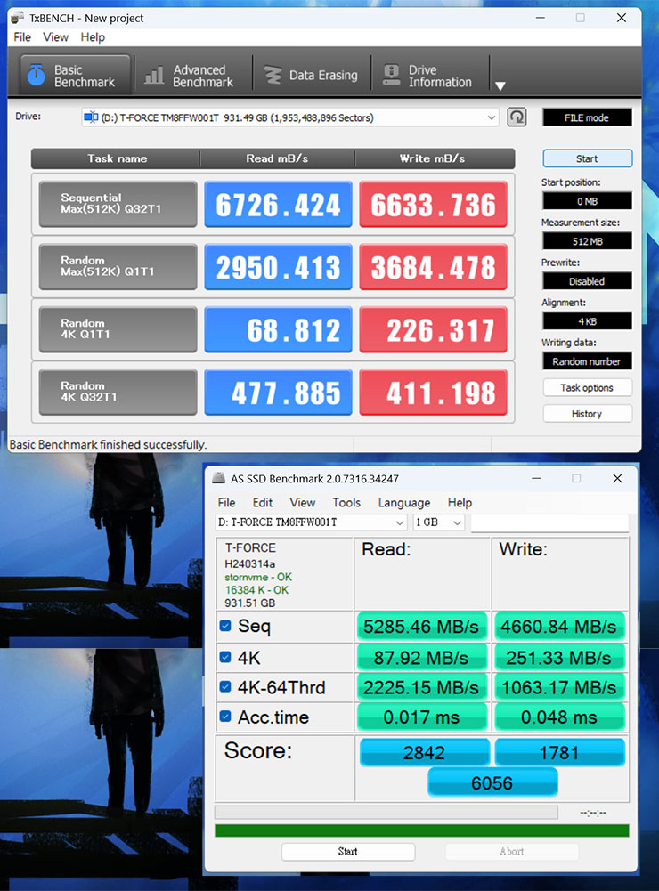Open the AS SSD Edit menu
Screen dimensions: 659x891
click(263, 503)
